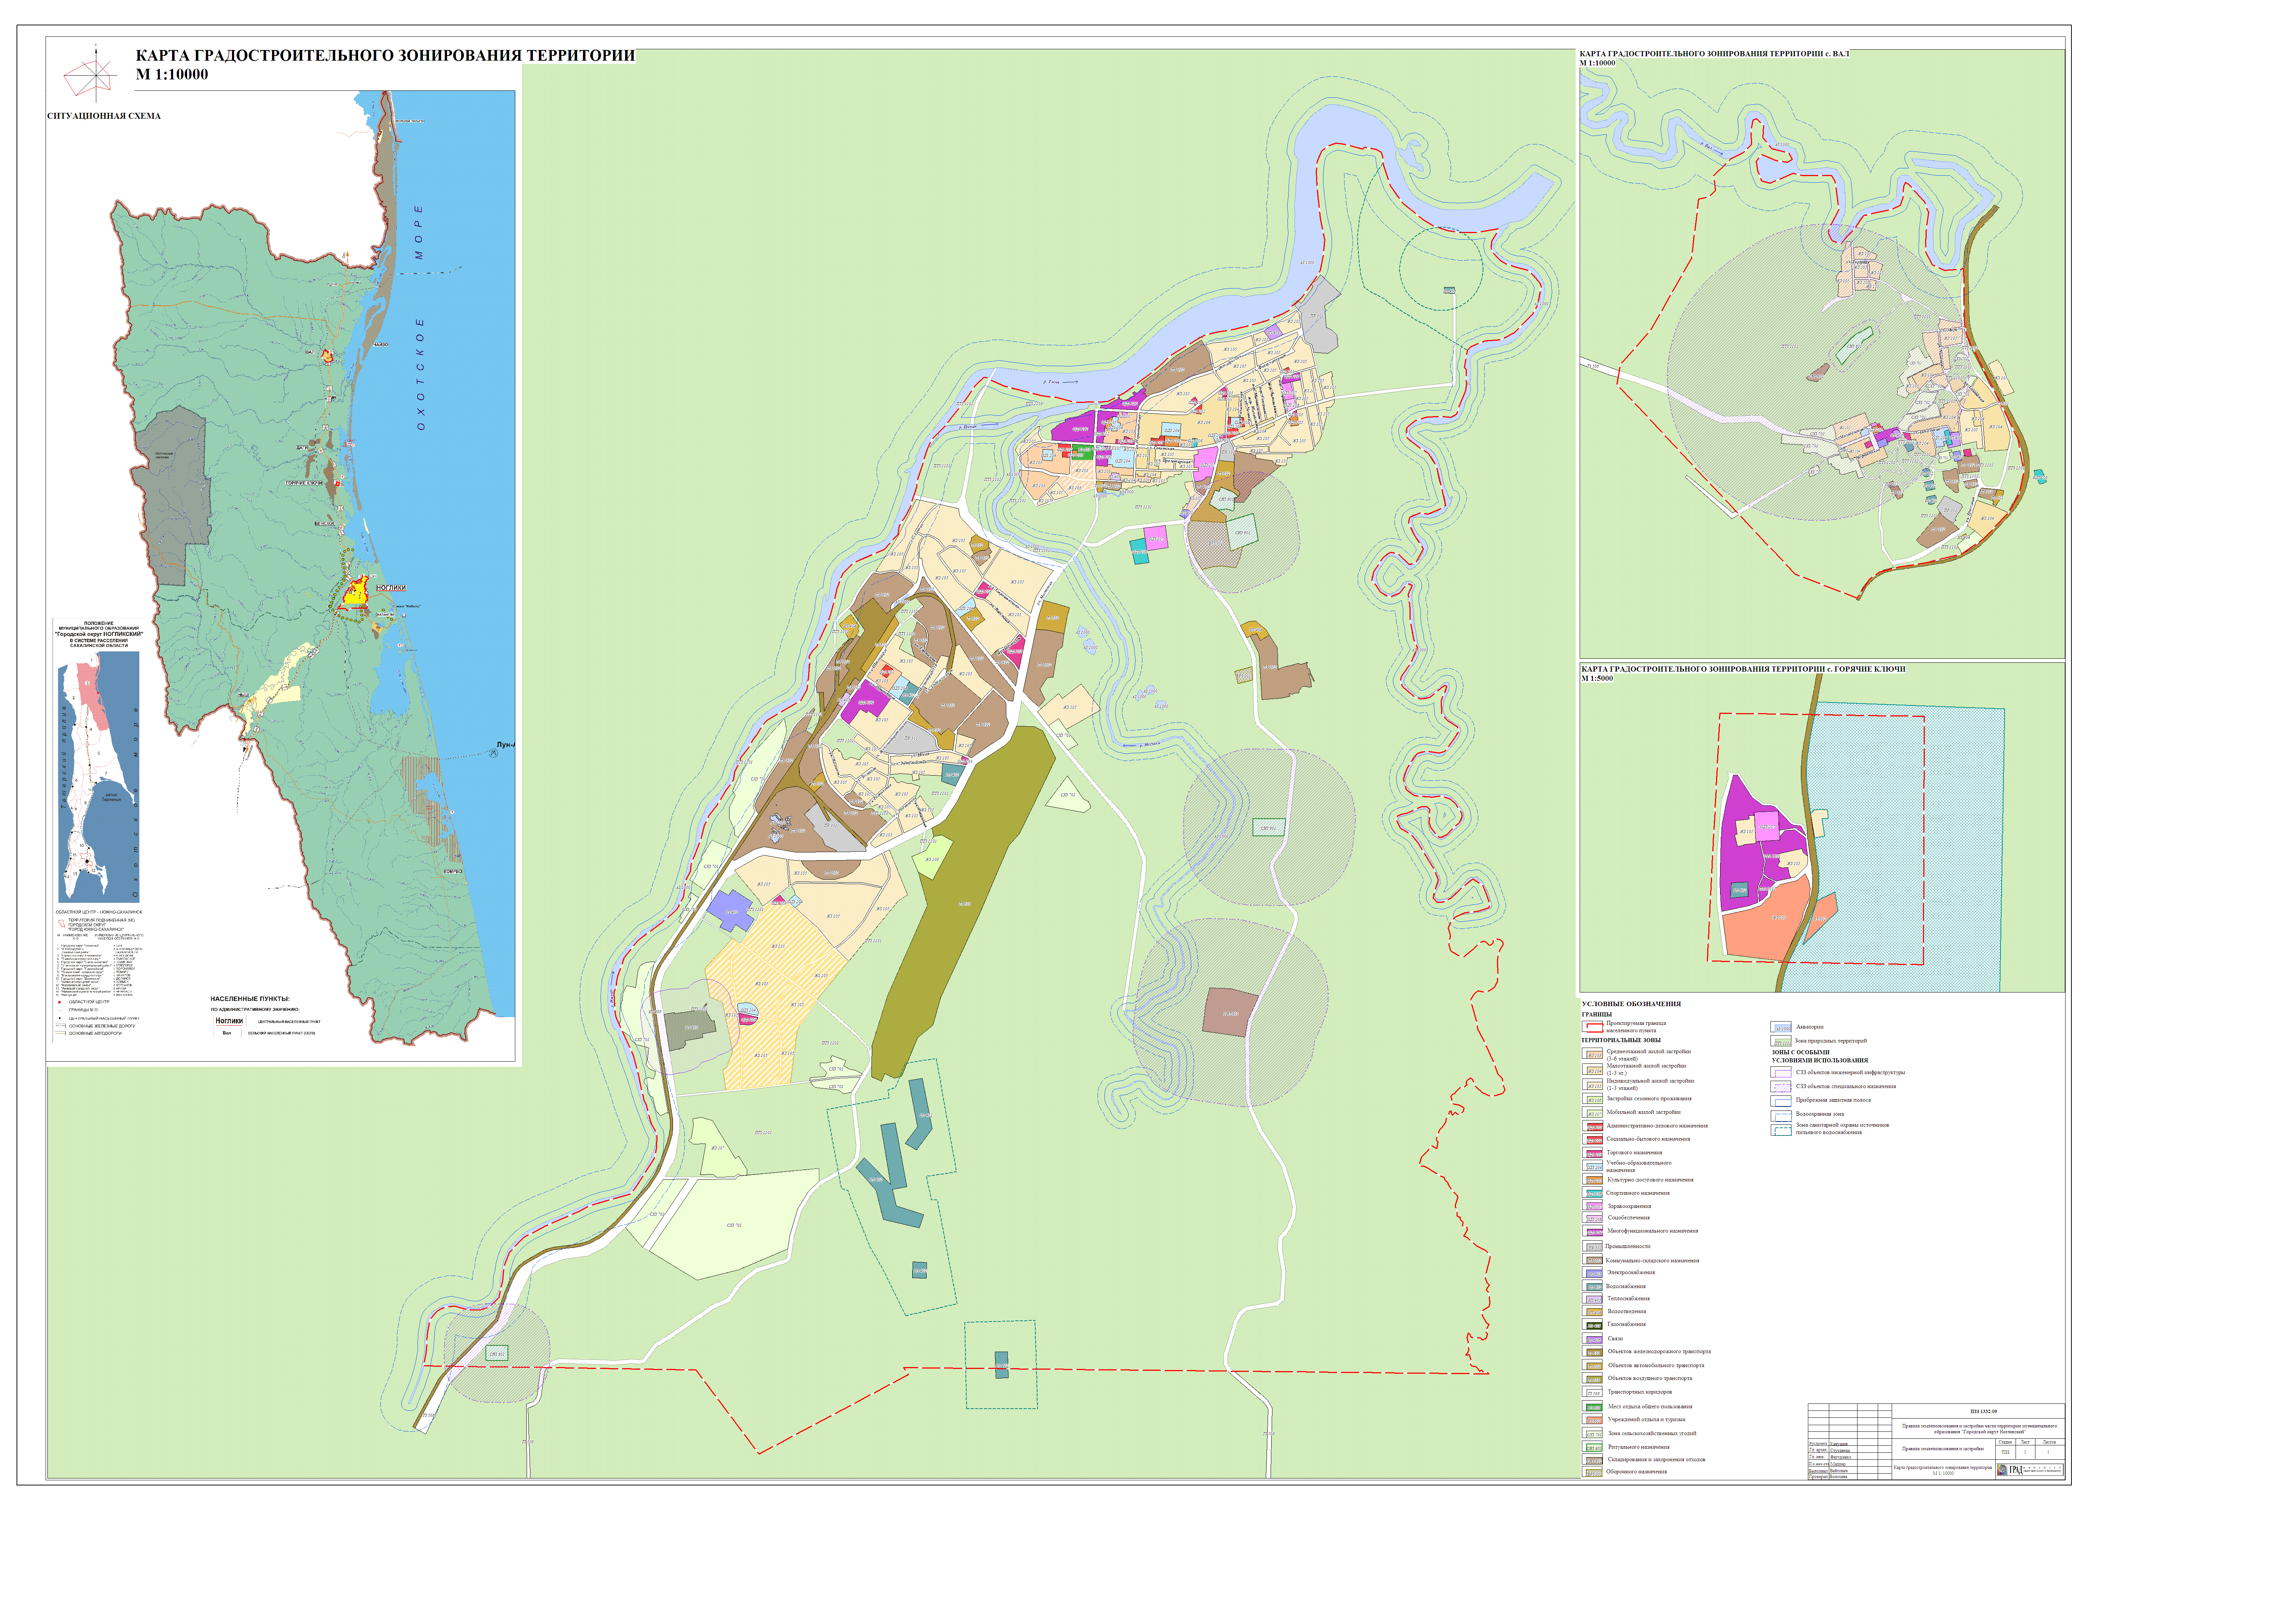
Task: Click the Sakhalin island location inset map
Action: 99,777
